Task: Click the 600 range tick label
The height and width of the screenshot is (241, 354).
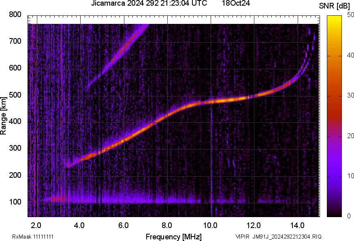Action: (15, 68)
